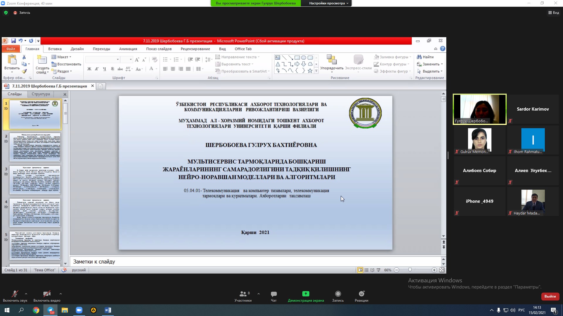Open File Explorer from the taskbar

point(65,310)
